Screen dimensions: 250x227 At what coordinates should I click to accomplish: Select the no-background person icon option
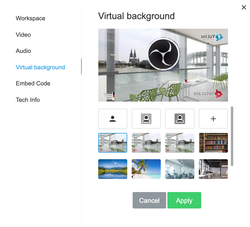[x=113, y=119]
